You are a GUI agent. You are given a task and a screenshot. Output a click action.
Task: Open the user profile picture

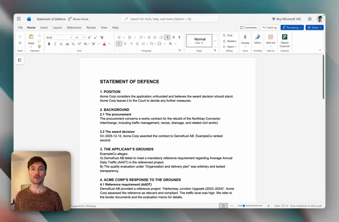tap(320, 19)
